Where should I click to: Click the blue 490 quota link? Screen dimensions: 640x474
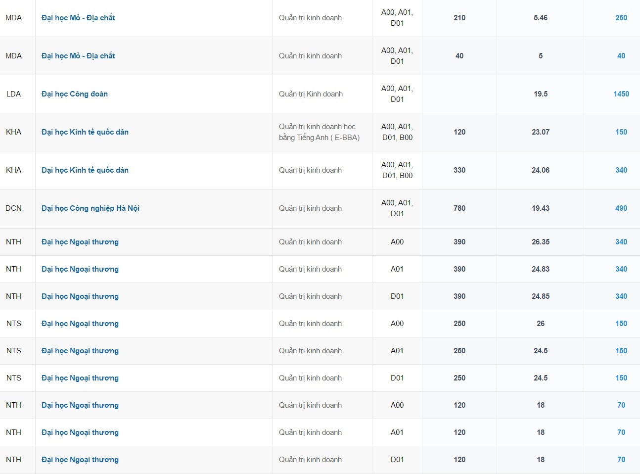(621, 208)
